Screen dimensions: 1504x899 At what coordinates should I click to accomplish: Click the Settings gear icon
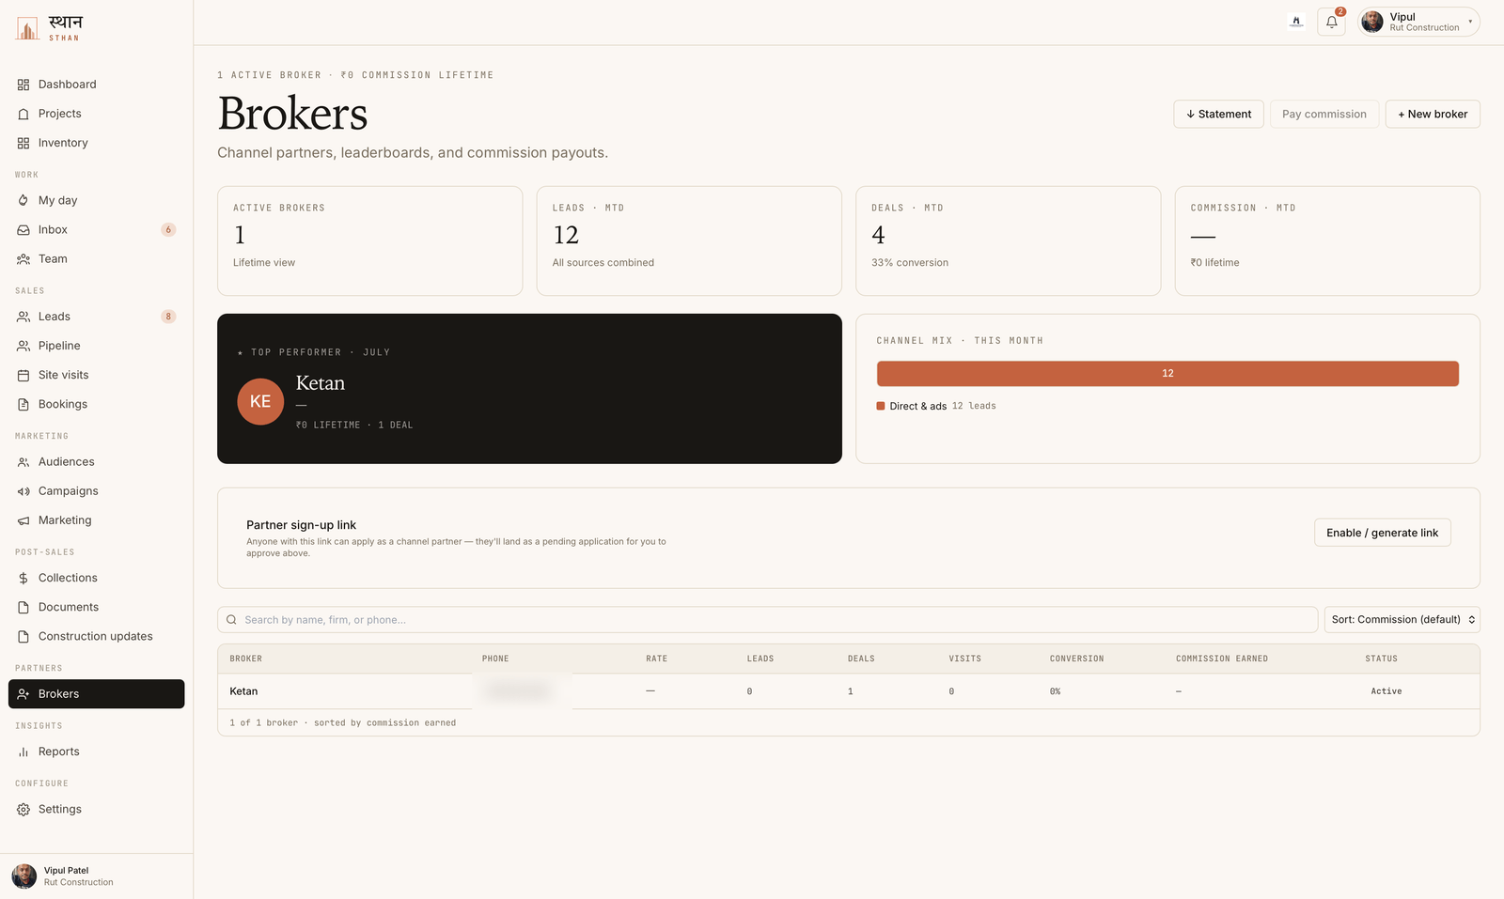(23, 809)
